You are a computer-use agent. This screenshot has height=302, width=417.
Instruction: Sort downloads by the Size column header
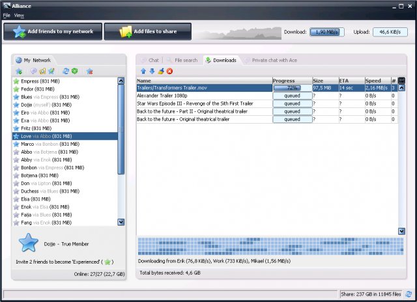(x=326, y=81)
